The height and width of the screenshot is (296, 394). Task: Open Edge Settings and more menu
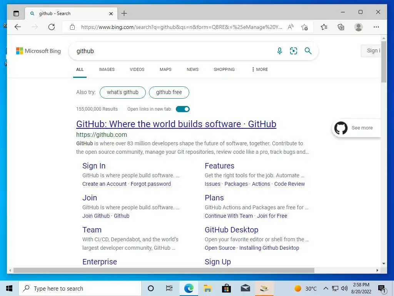(376, 27)
